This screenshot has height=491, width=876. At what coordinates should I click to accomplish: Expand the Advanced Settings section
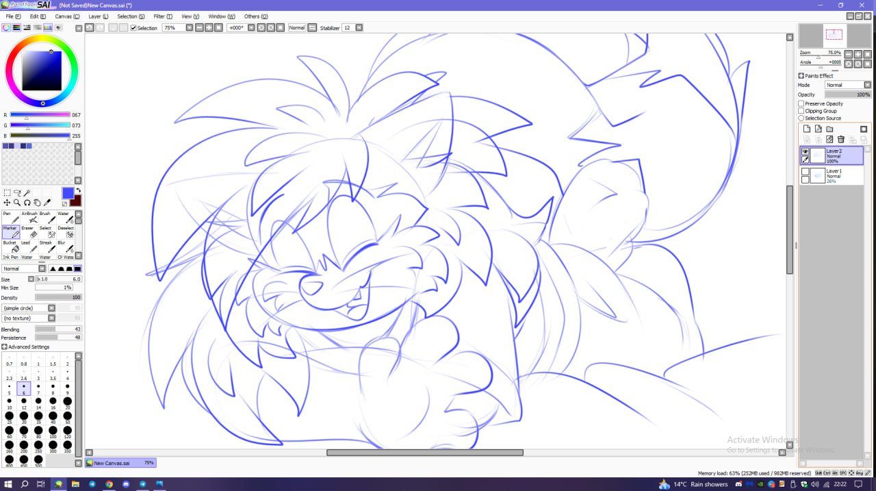pyautogui.click(x=5, y=347)
